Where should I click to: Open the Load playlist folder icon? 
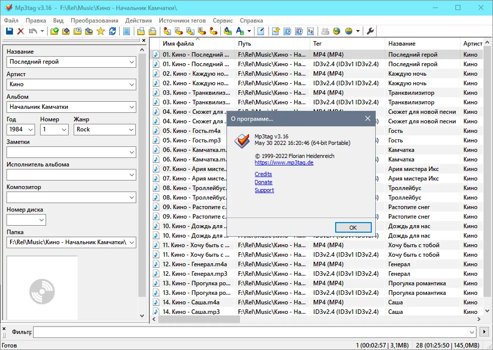point(77,31)
